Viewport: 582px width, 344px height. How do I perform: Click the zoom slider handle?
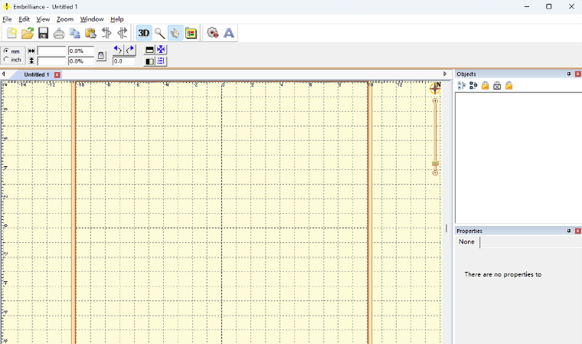(436, 163)
